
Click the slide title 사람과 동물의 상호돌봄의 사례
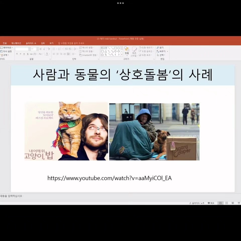pyautogui.click(x=123, y=75)
